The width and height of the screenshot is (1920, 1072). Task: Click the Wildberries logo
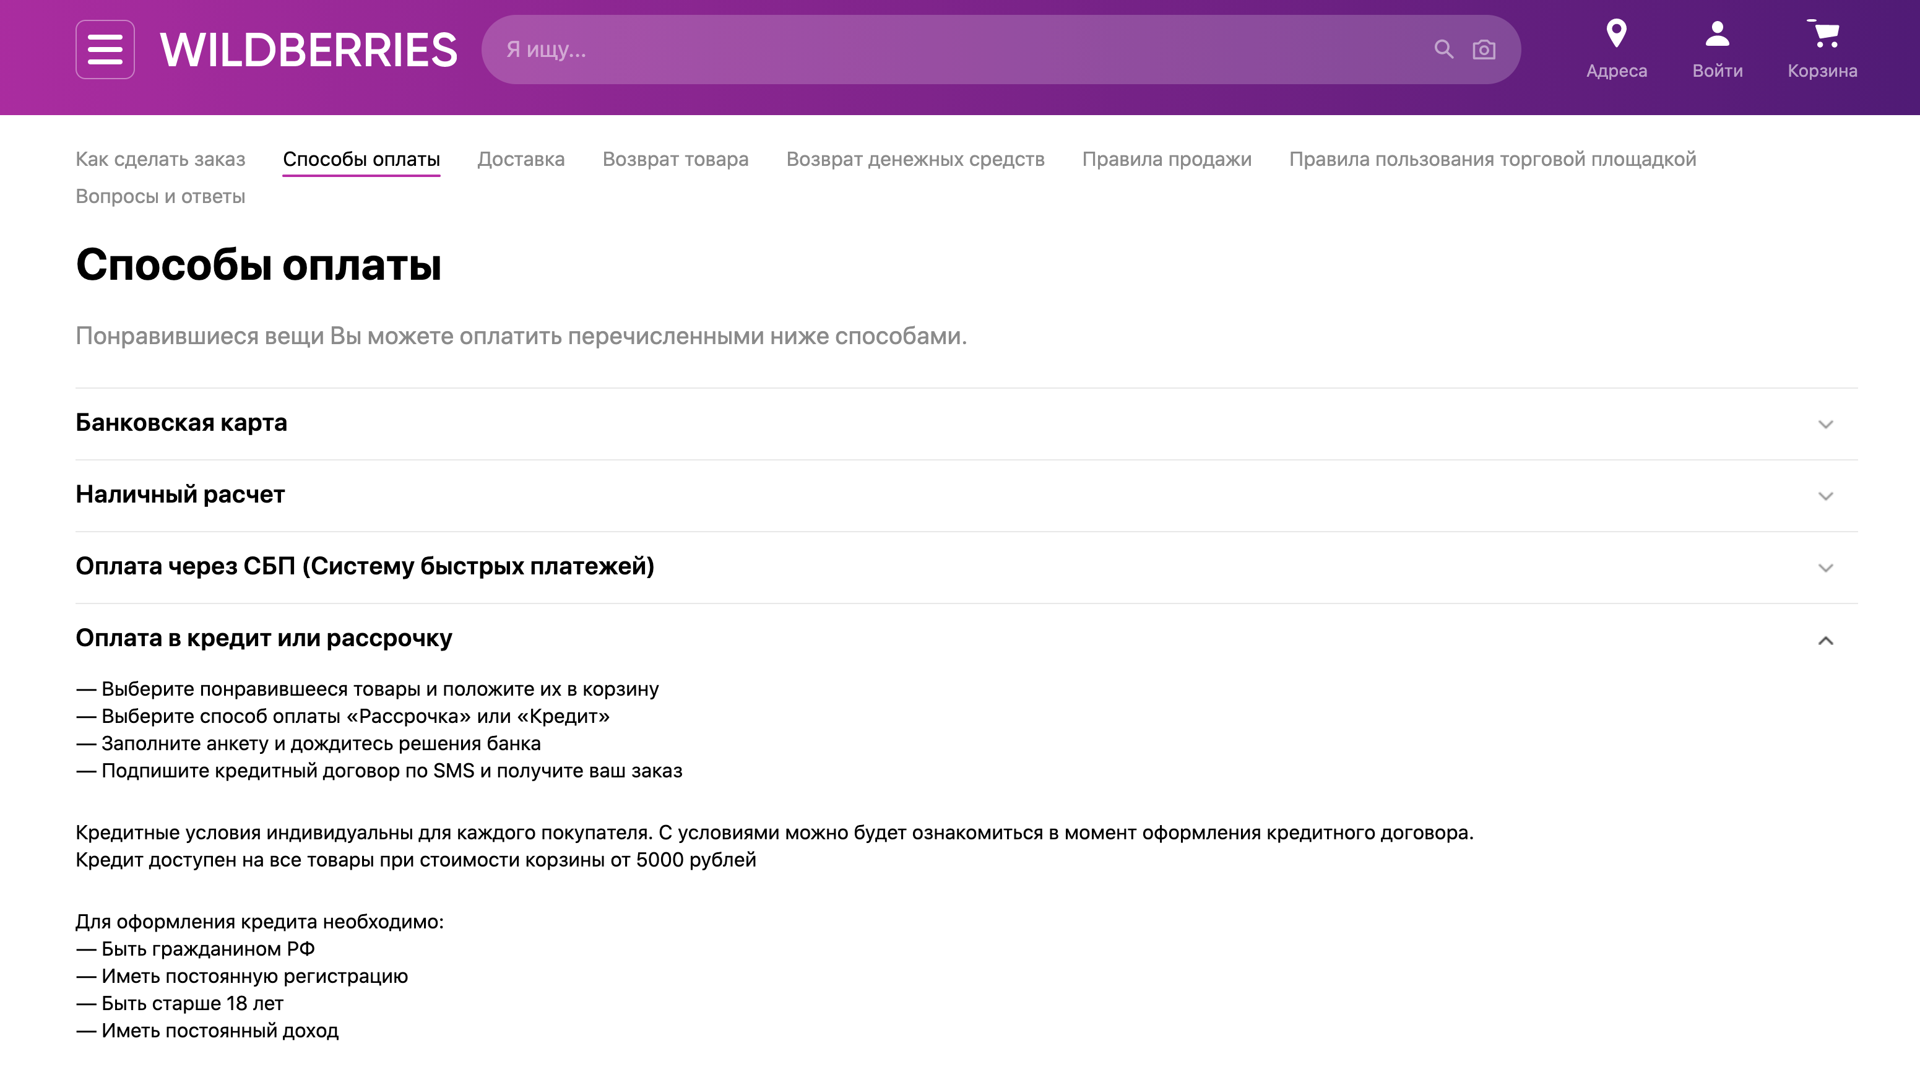pyautogui.click(x=309, y=50)
